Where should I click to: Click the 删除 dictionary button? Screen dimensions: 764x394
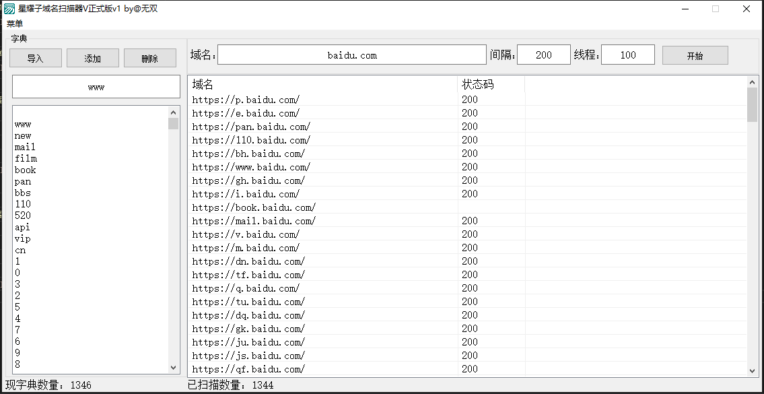pos(149,58)
